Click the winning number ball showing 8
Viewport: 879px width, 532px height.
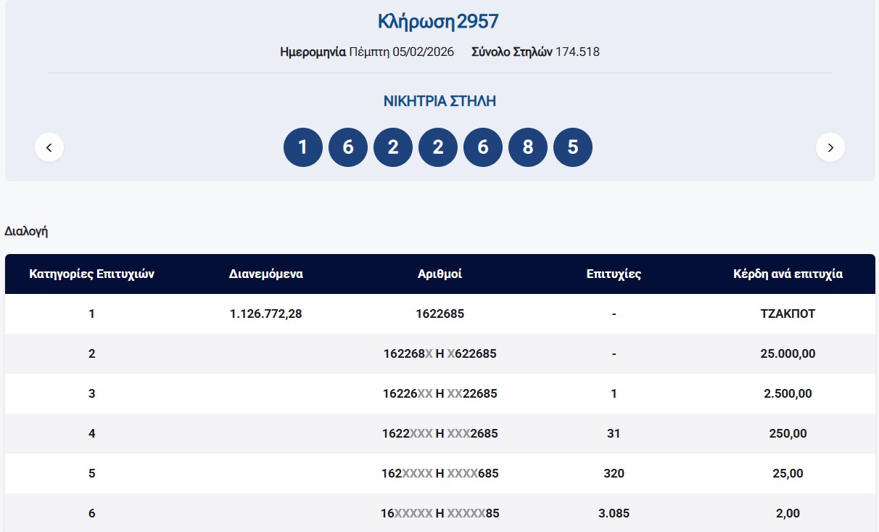(527, 147)
